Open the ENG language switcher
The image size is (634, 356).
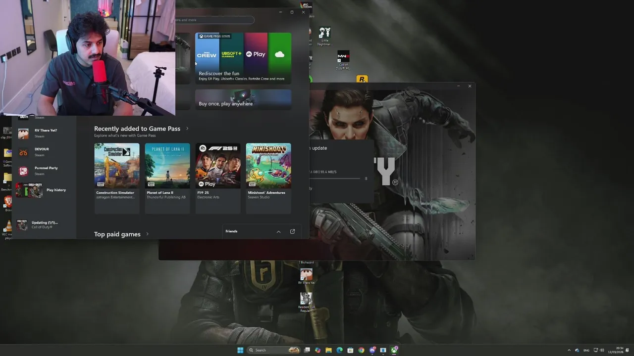coord(586,350)
